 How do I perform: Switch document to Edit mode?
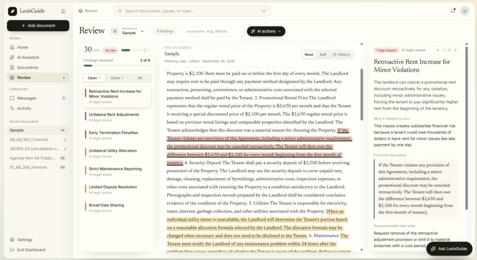(323, 54)
